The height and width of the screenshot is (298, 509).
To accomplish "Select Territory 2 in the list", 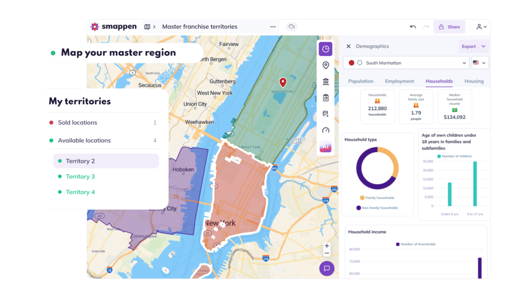I will 106,161.
